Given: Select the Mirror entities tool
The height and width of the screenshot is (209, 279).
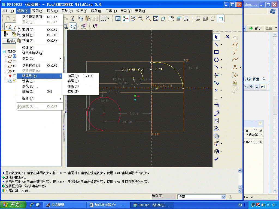Looking at the screenshot, I should [x=216, y=151].
